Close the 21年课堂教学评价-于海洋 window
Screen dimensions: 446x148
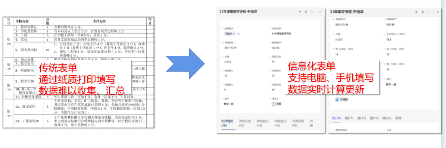point(320,12)
